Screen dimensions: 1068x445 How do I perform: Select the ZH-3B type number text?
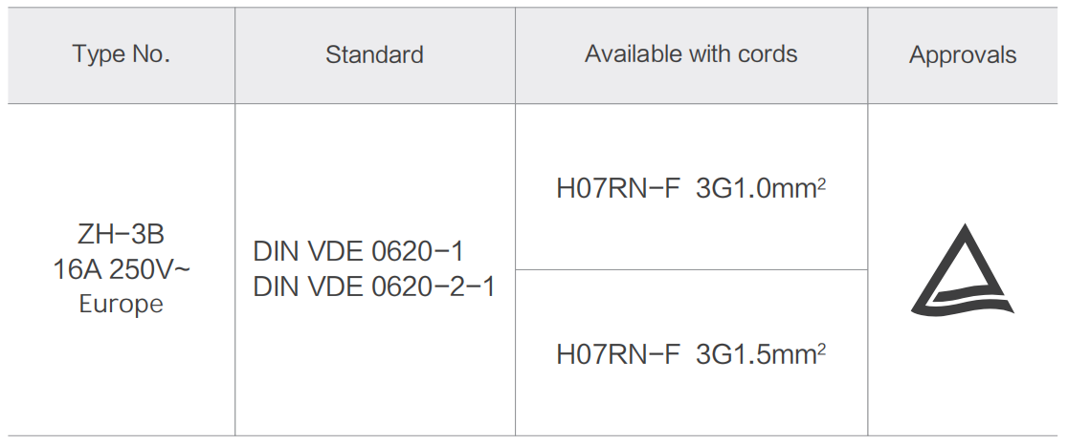(122, 234)
